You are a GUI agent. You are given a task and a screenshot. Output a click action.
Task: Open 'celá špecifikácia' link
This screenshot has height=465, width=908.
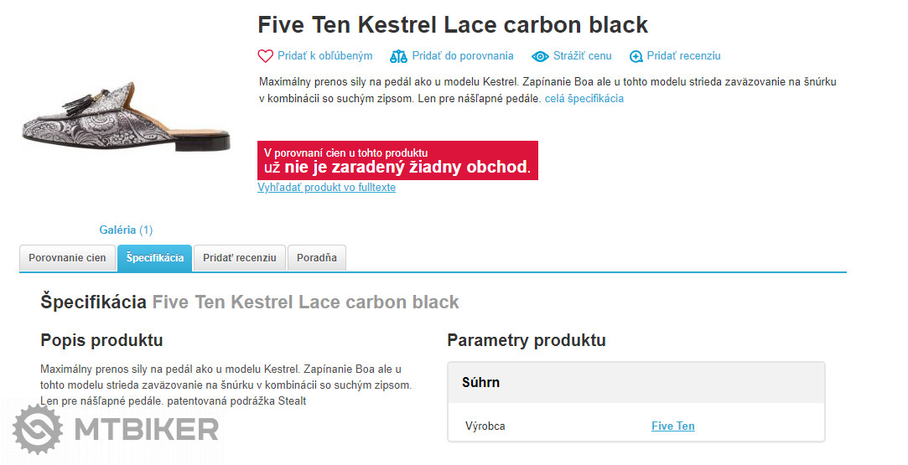pos(584,98)
